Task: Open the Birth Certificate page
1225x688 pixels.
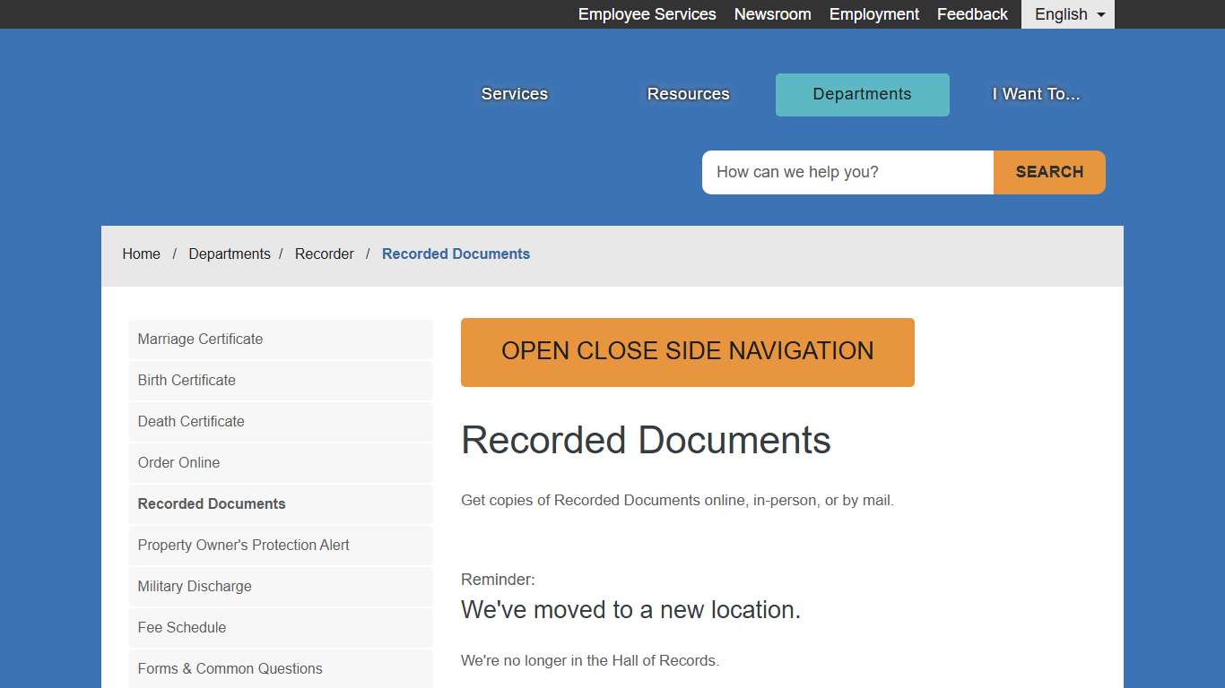Action: 187,380
